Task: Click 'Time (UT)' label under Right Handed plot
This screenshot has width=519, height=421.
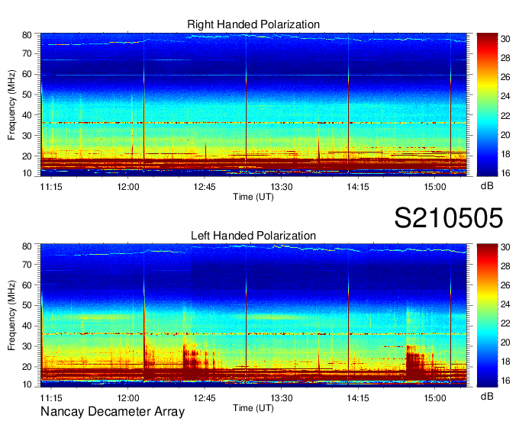Action: [253, 197]
